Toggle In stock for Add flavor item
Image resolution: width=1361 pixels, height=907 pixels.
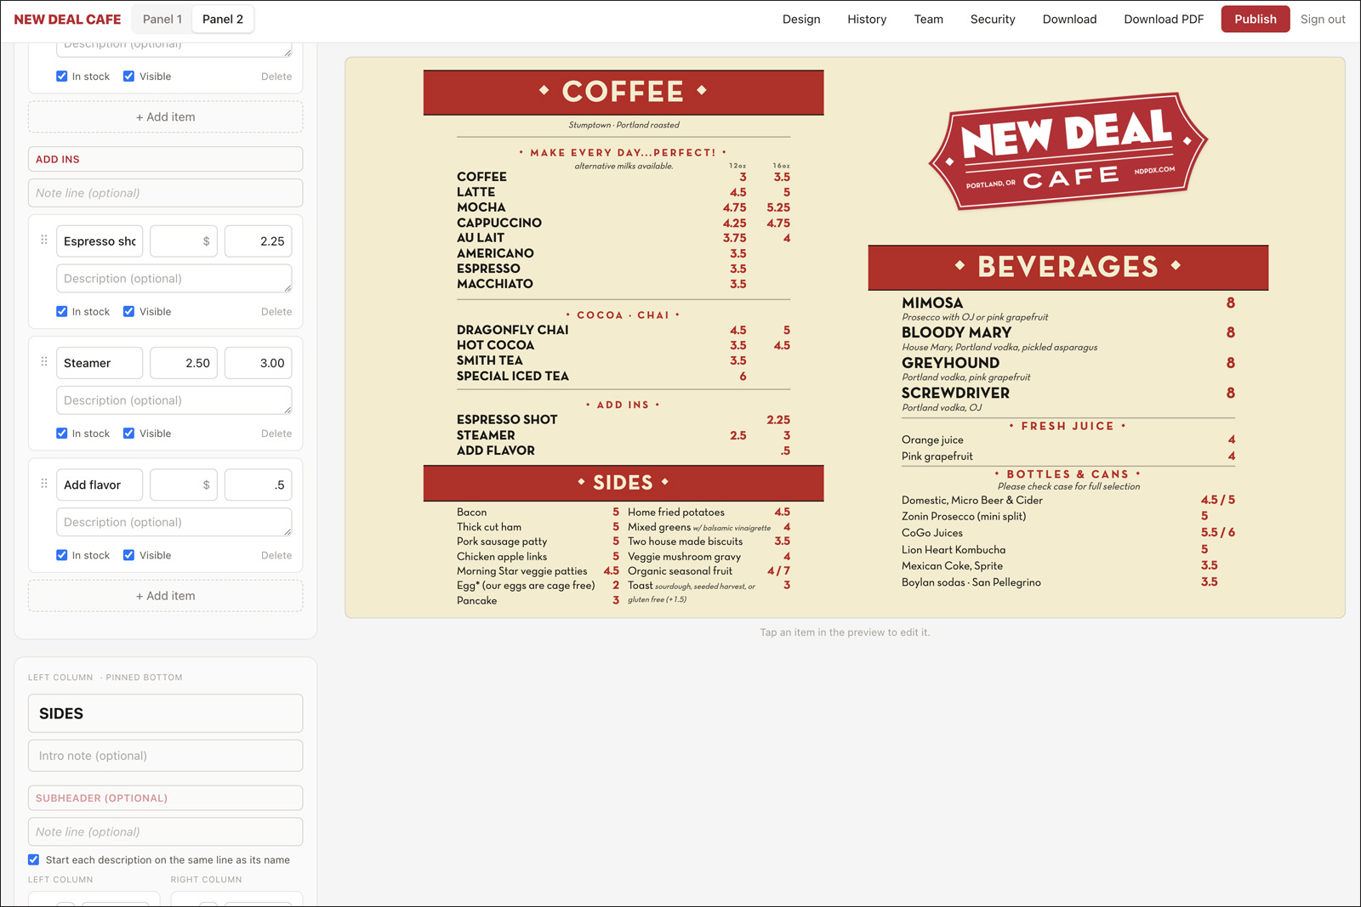62,555
